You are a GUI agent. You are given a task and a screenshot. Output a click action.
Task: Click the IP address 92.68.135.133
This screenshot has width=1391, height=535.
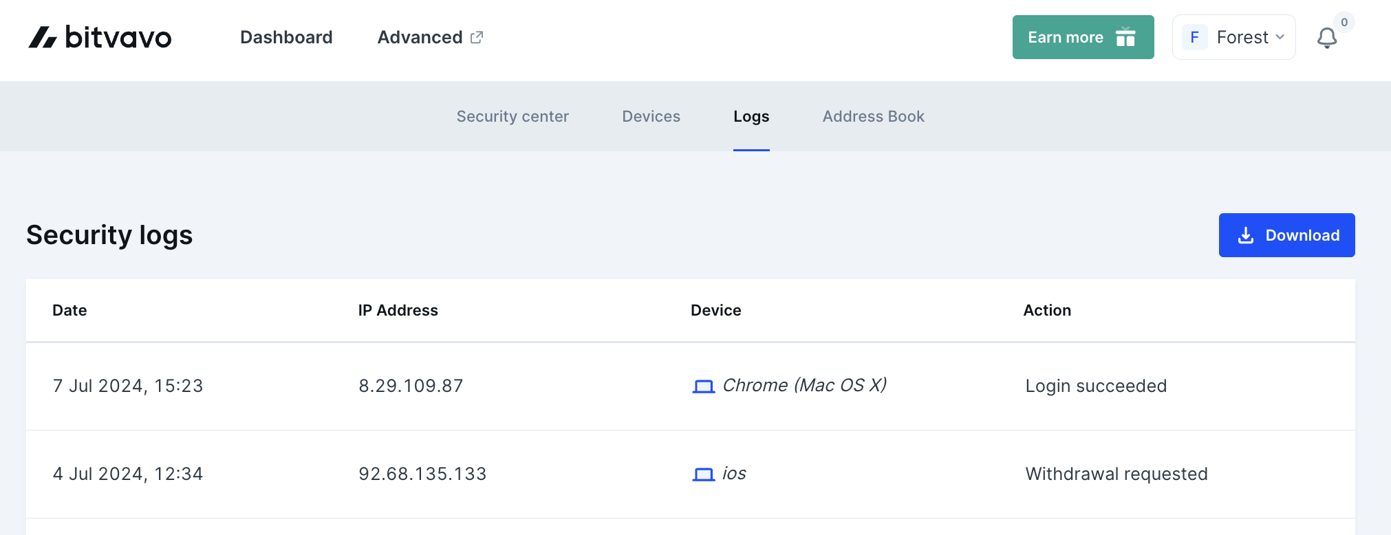[x=424, y=474]
